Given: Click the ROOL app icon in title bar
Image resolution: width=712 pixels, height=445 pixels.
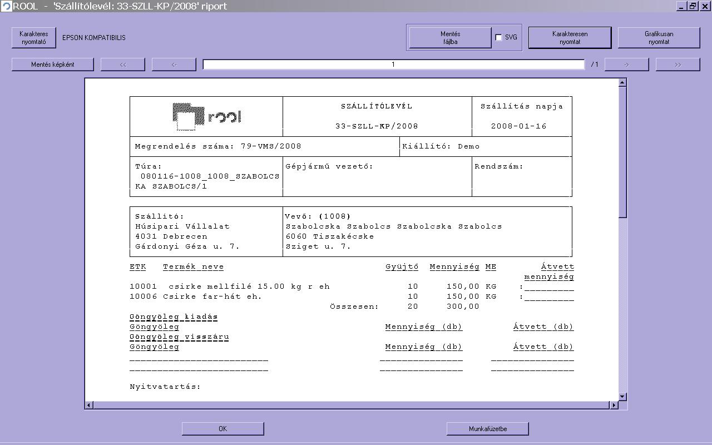Looking at the screenshot, I should (x=6, y=6).
